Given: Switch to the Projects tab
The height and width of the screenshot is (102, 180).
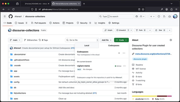Looking at the screenshot, I should 68,23.
